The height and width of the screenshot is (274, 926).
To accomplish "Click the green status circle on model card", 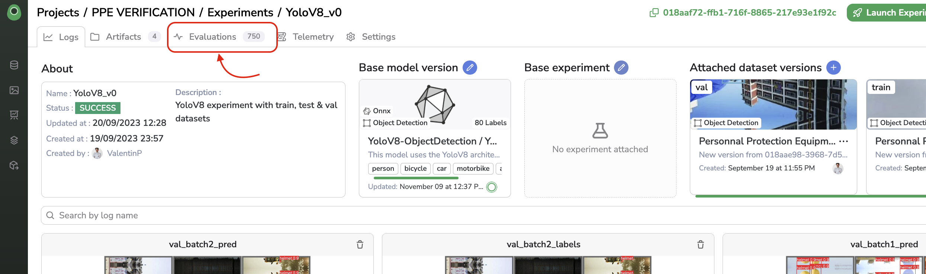I will (x=492, y=187).
